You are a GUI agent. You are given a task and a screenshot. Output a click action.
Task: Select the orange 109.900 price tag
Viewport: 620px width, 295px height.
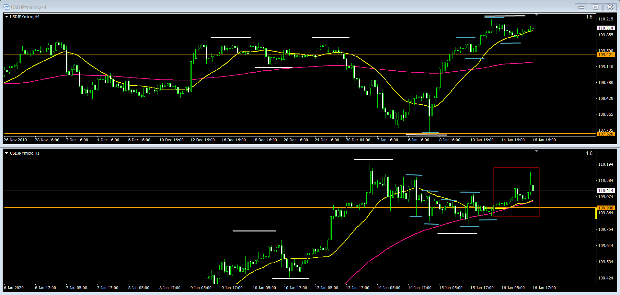click(605, 208)
